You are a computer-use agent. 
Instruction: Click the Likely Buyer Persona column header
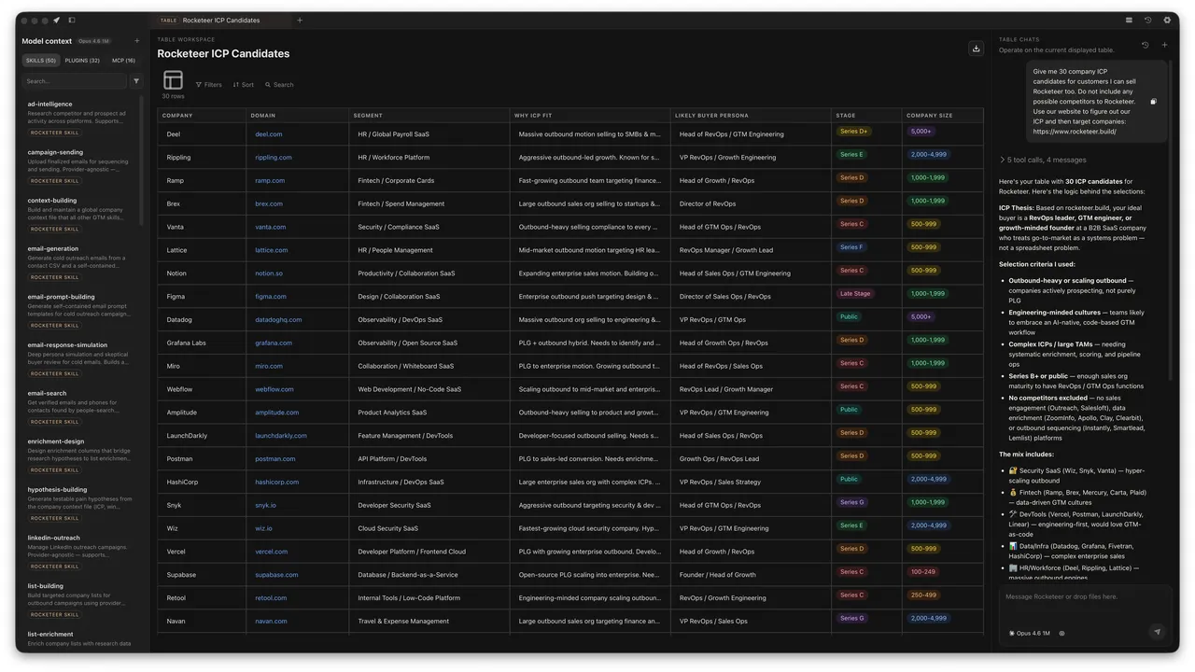751,116
